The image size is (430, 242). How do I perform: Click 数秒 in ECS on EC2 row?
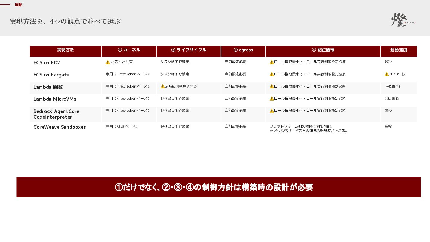388,62
